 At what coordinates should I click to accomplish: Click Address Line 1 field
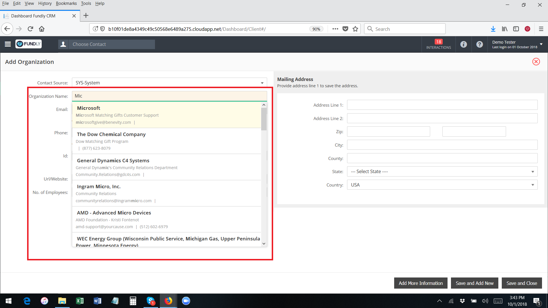tap(442, 105)
